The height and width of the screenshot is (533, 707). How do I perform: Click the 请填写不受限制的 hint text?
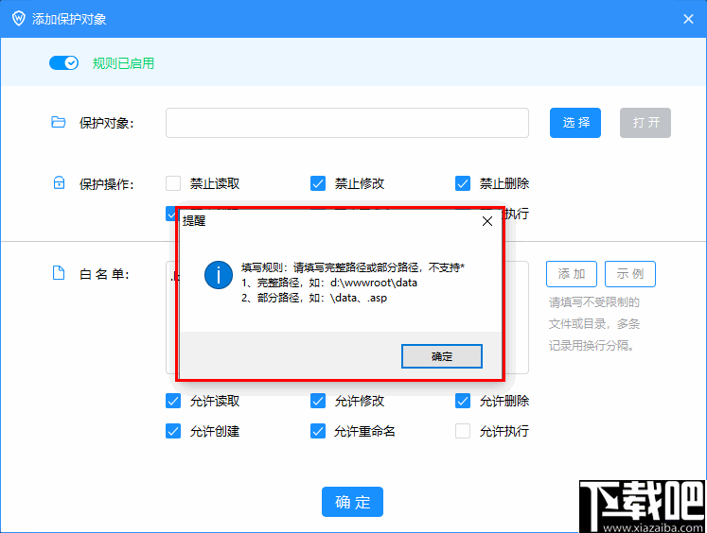coord(594,302)
